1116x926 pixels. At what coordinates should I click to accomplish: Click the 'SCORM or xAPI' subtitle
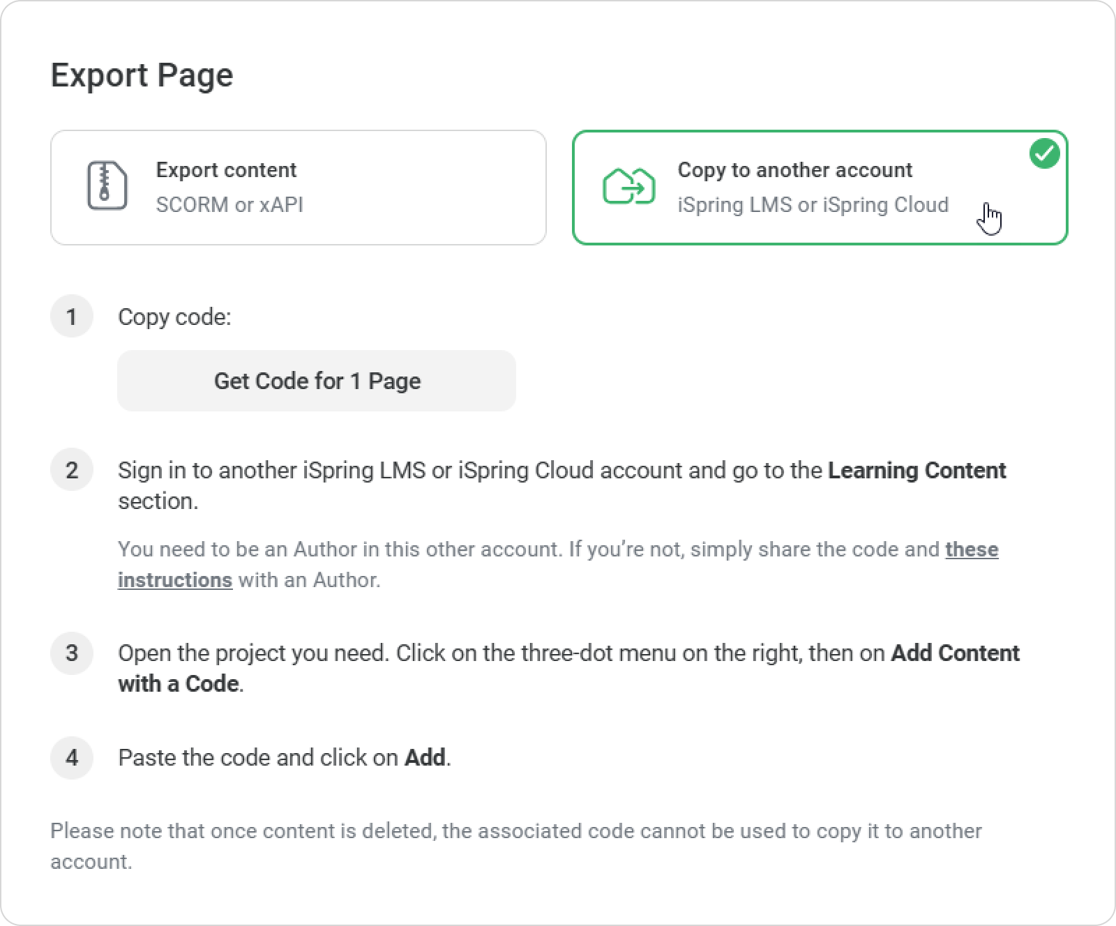(229, 205)
